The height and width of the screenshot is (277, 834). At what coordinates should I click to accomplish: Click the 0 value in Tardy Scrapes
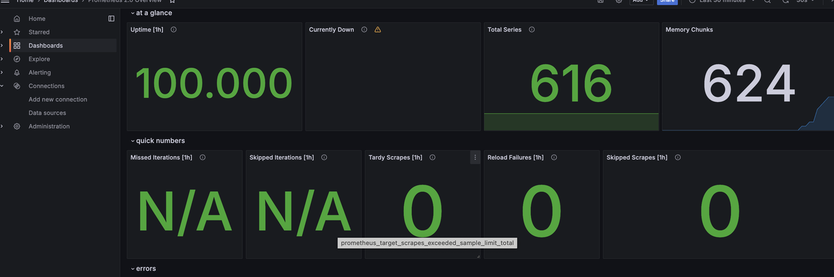click(x=422, y=211)
